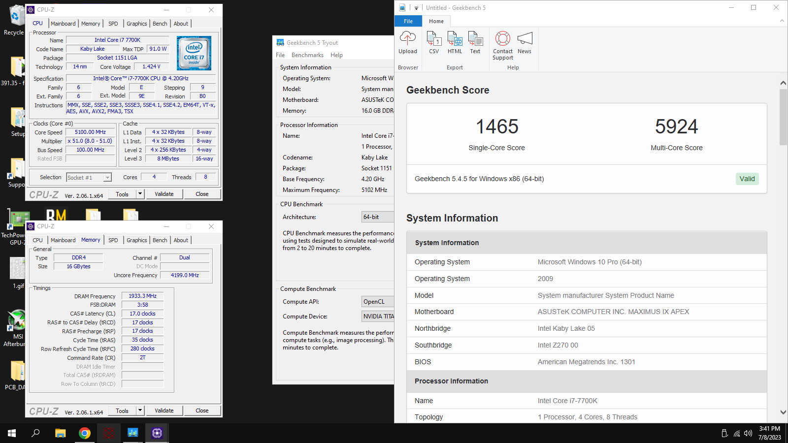Switch to Memory tab in top CPU-Z

tap(91, 24)
